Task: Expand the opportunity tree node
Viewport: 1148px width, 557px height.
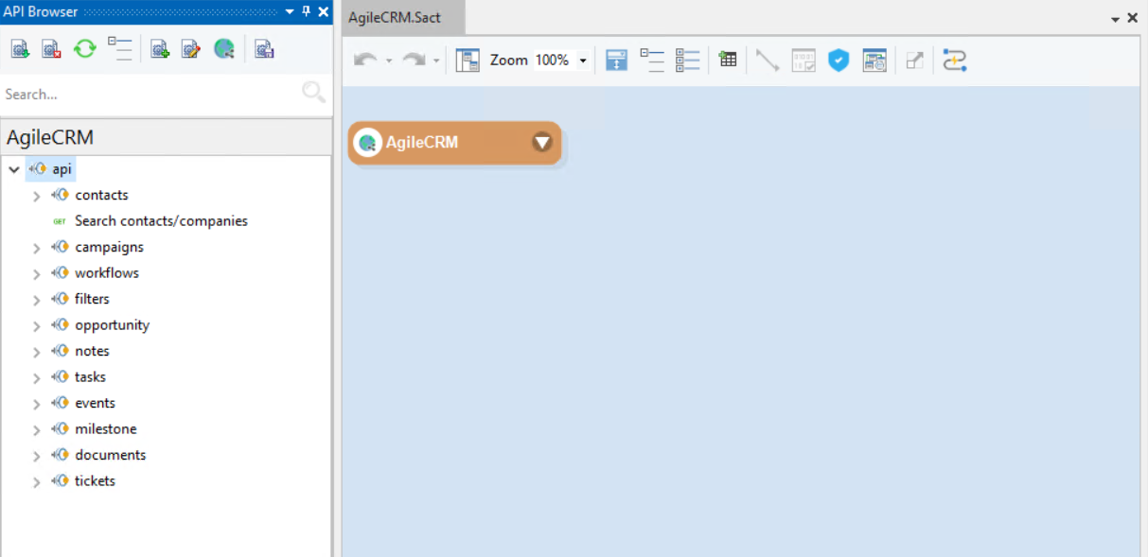Action: [36, 326]
